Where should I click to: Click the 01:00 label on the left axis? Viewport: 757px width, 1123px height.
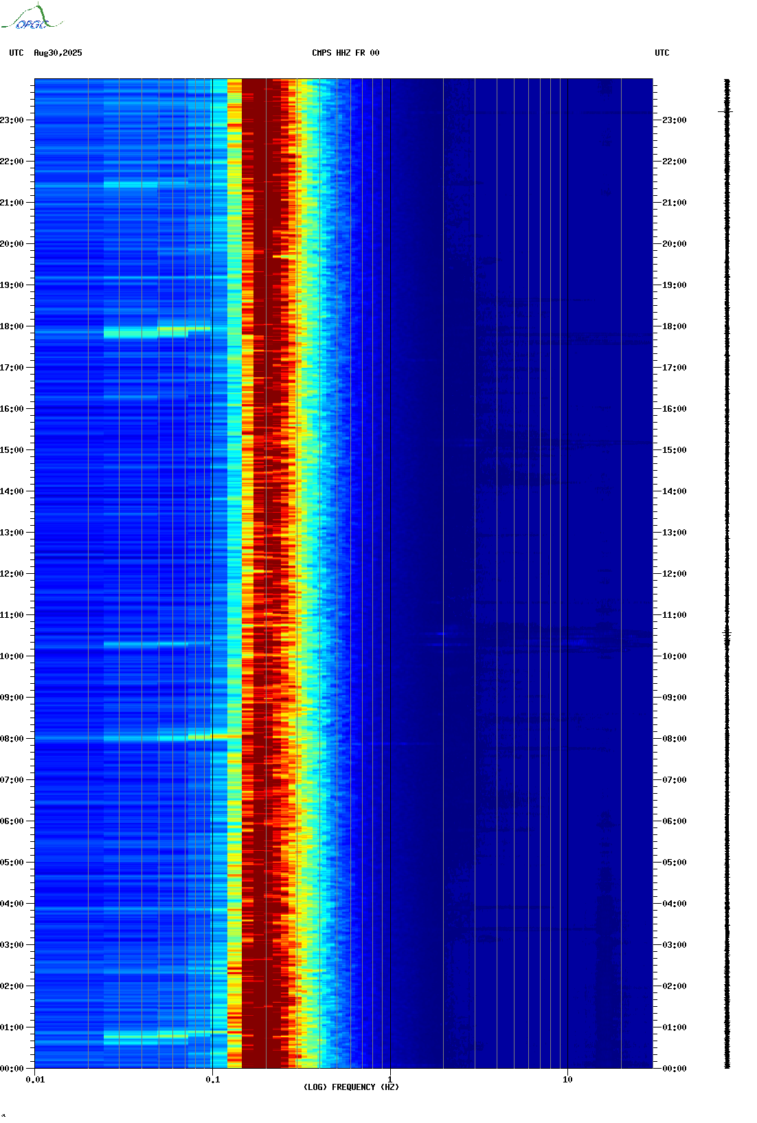point(12,1027)
